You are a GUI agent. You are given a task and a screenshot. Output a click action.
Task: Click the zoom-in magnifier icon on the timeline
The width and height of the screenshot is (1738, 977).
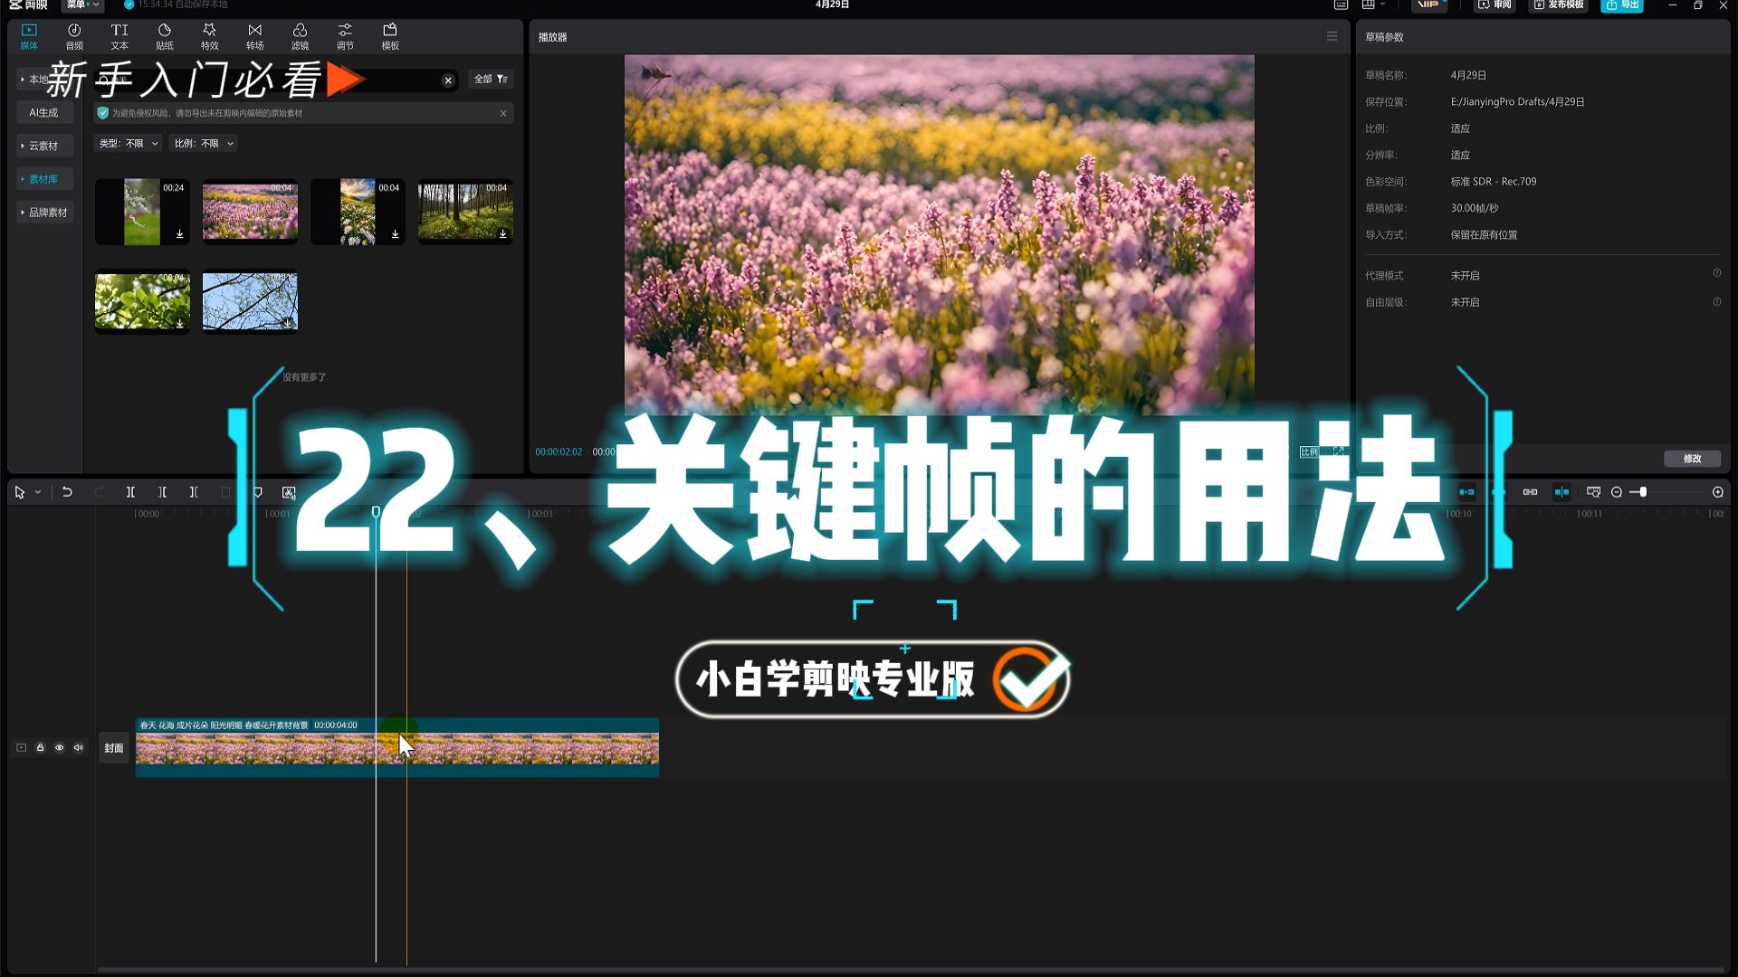[x=1716, y=491]
